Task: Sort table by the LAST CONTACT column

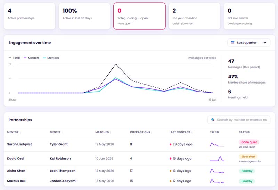Action: click(x=181, y=132)
